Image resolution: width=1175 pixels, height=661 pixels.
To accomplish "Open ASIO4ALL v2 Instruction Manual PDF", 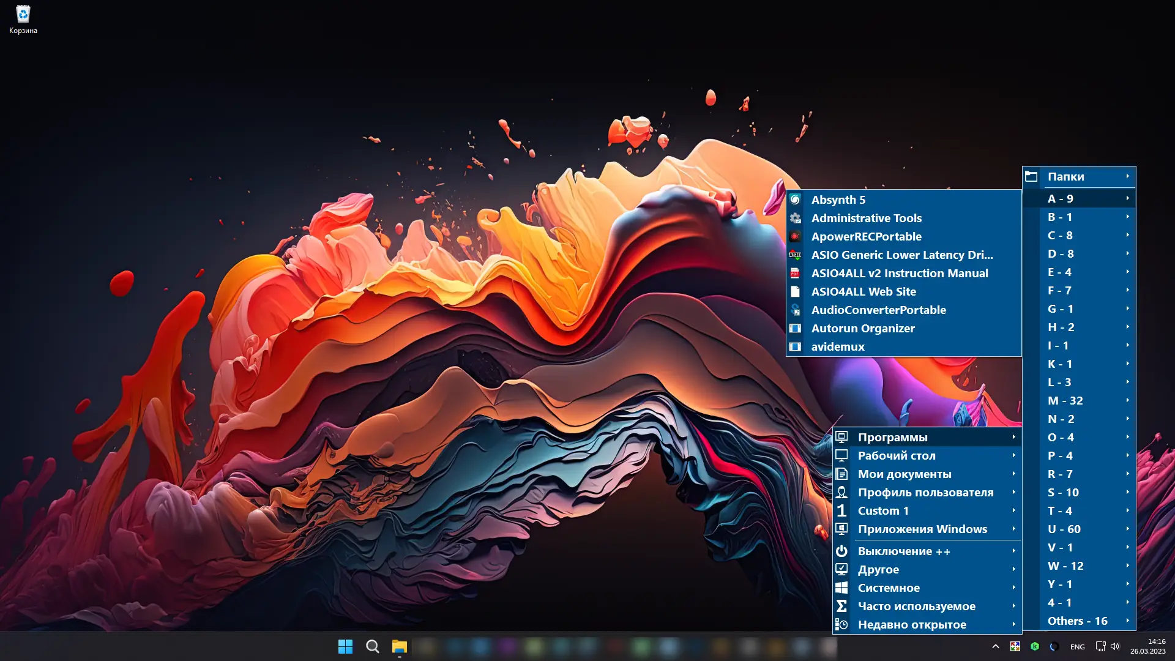I will coord(899,273).
